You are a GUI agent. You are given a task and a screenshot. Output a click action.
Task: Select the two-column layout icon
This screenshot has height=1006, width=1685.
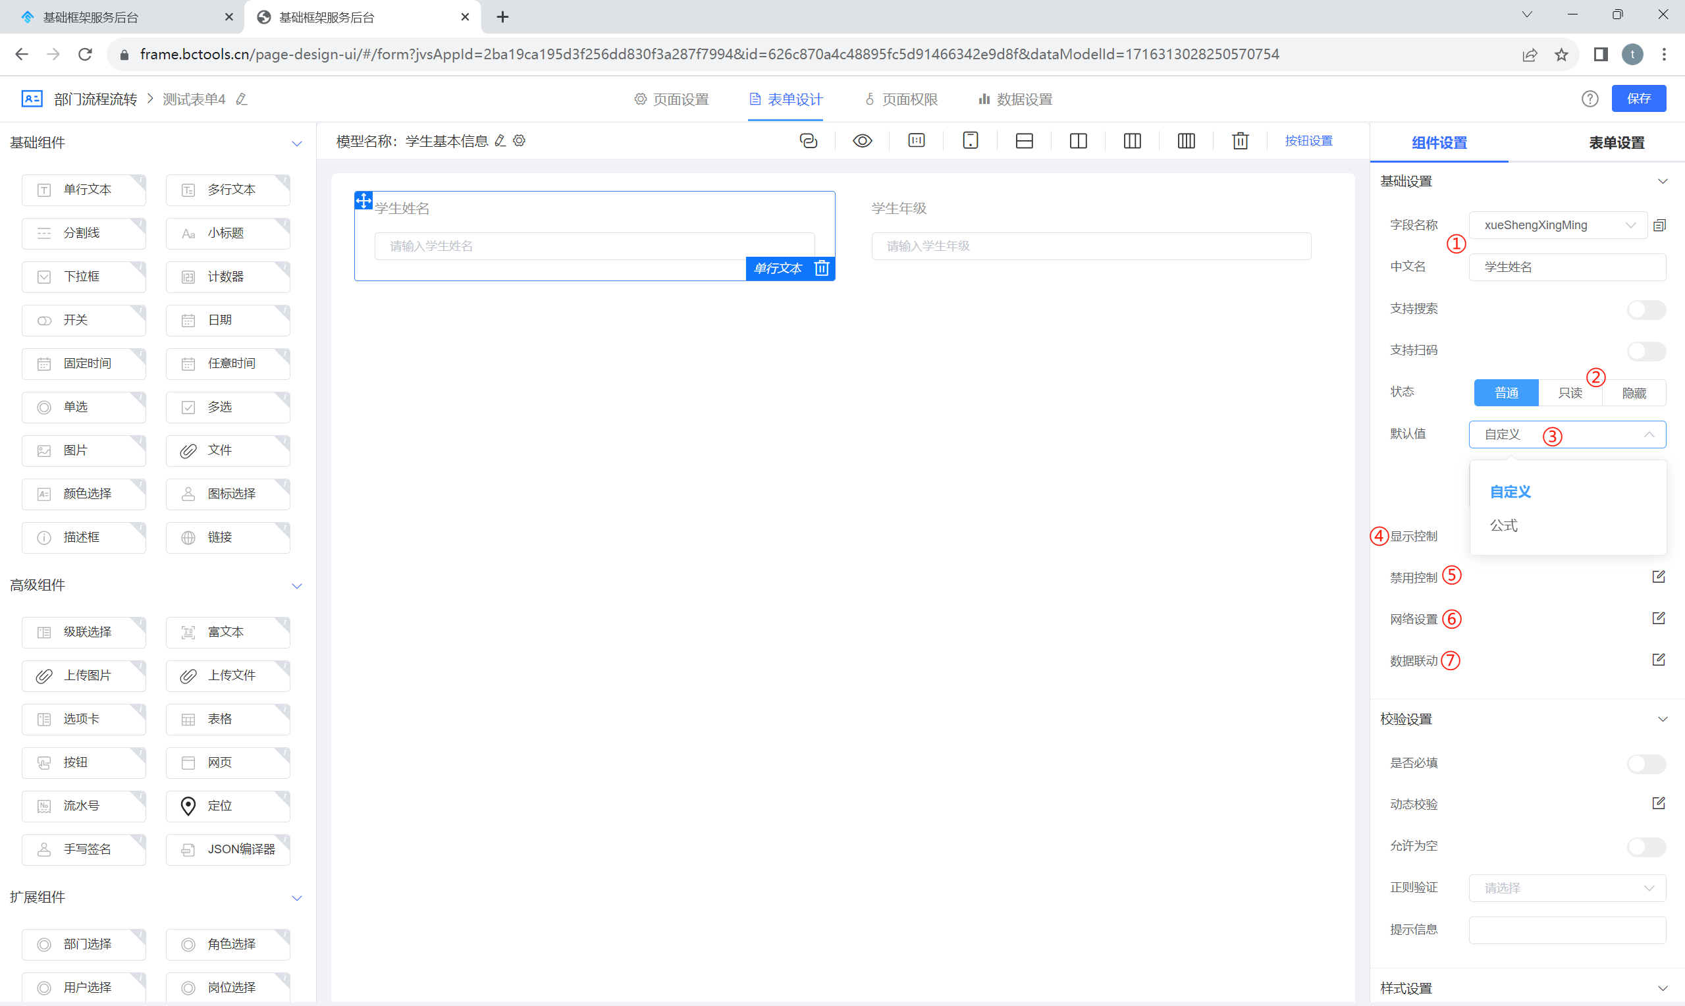[x=1079, y=141]
